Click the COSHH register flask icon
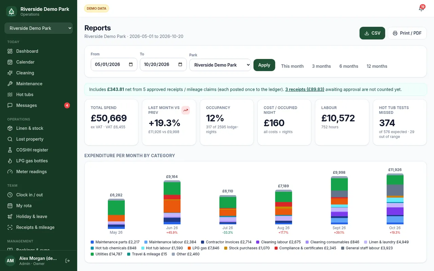The image size is (434, 271). [x=10, y=150]
